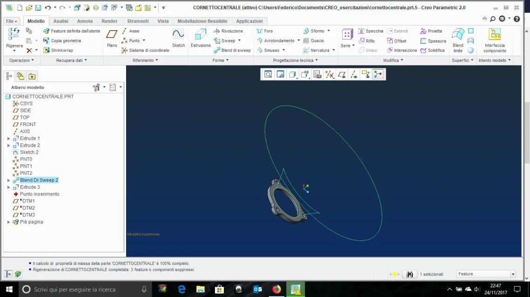Create an Asse datum axis
The height and width of the screenshot is (297, 530).
pyautogui.click(x=130, y=31)
